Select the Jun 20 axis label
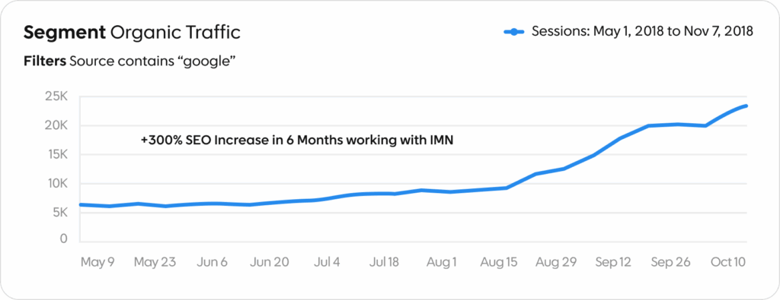The width and height of the screenshot is (780, 300). click(269, 262)
